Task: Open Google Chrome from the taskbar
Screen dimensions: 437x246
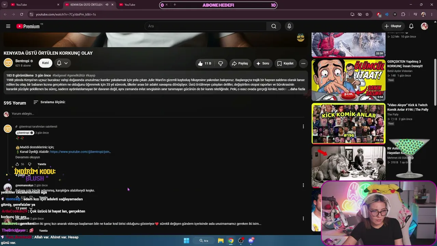Action: pyautogui.click(x=231, y=241)
